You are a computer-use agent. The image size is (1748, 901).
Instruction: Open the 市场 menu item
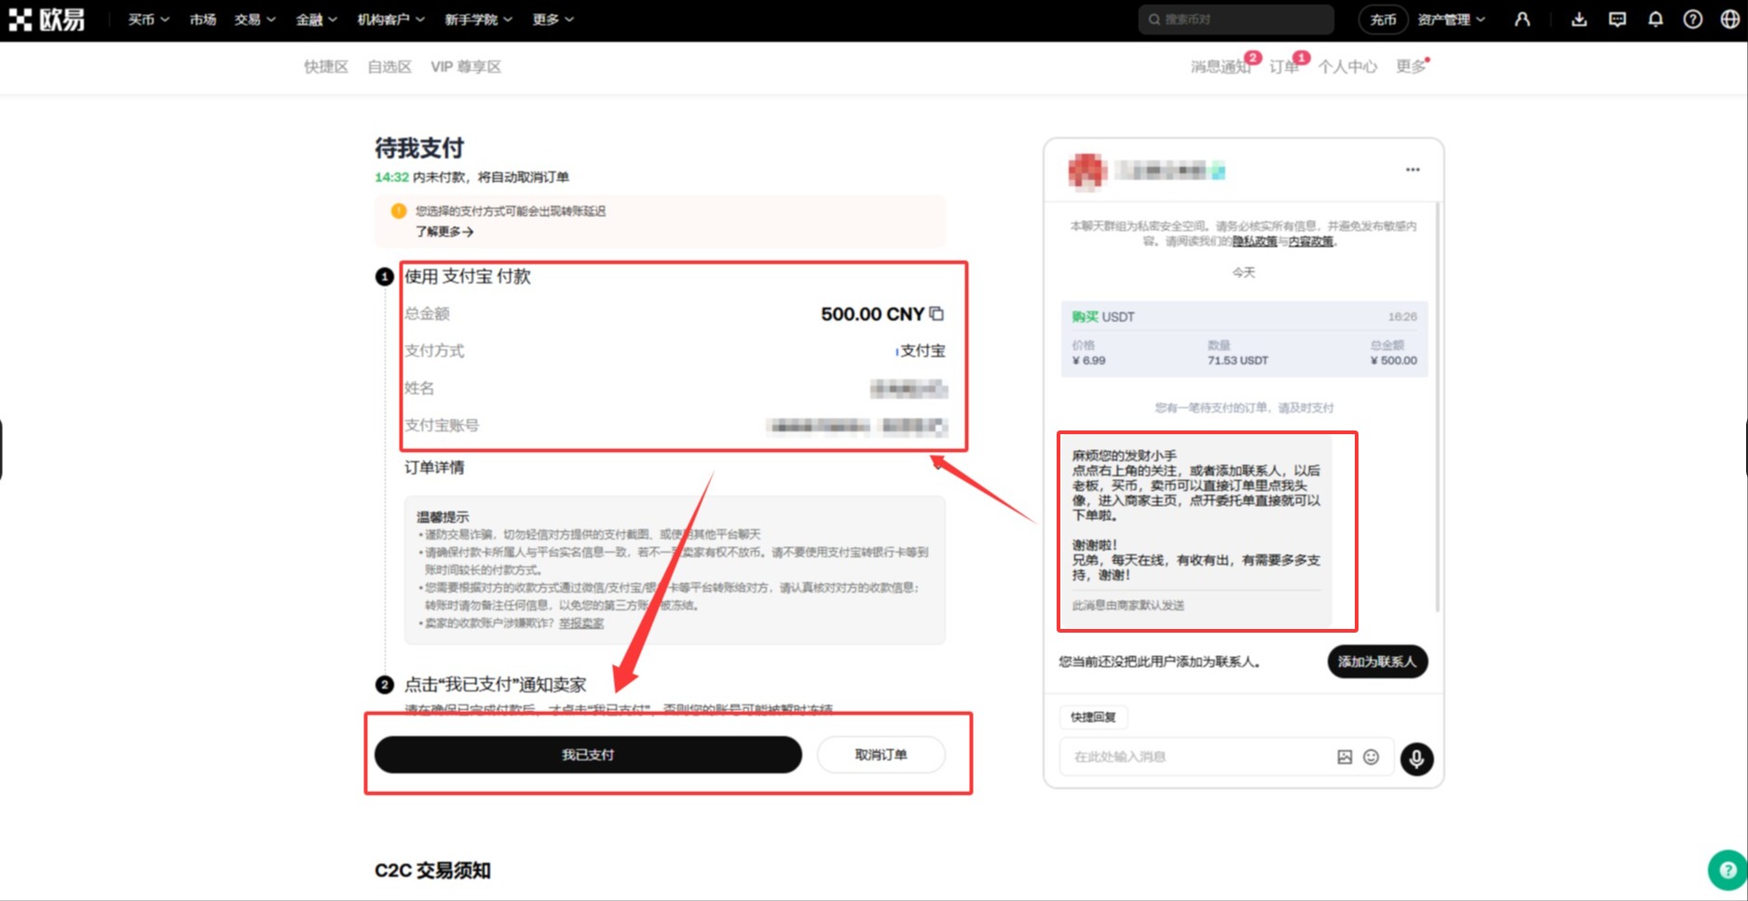pyautogui.click(x=202, y=20)
